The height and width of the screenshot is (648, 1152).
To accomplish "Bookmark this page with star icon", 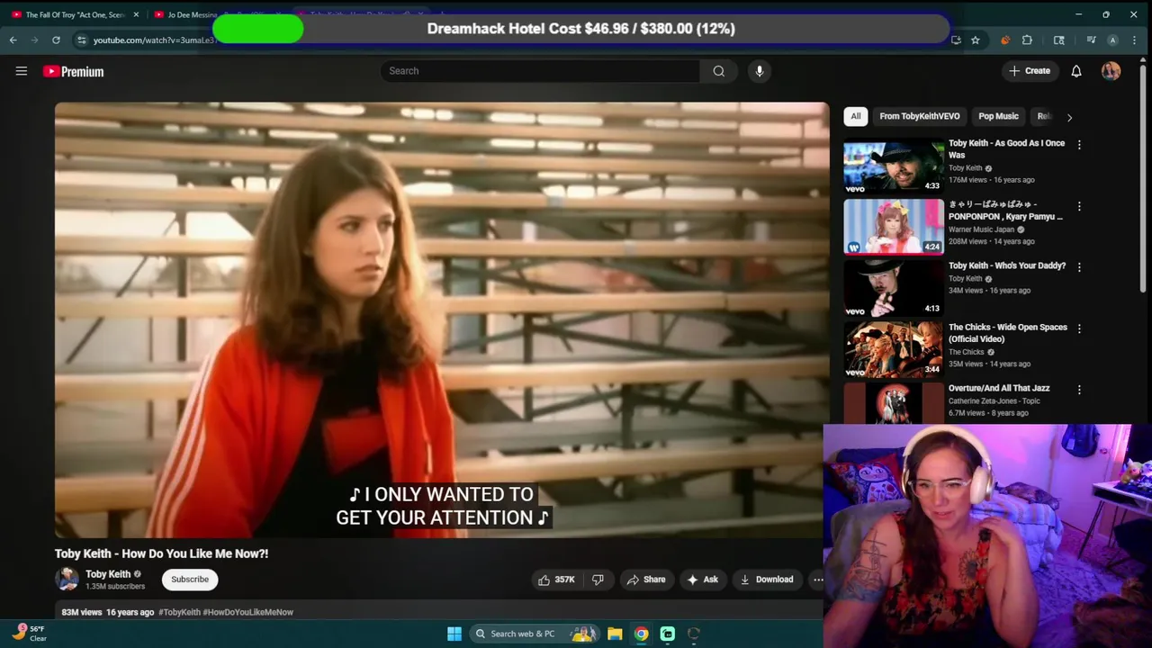I will coord(976,40).
